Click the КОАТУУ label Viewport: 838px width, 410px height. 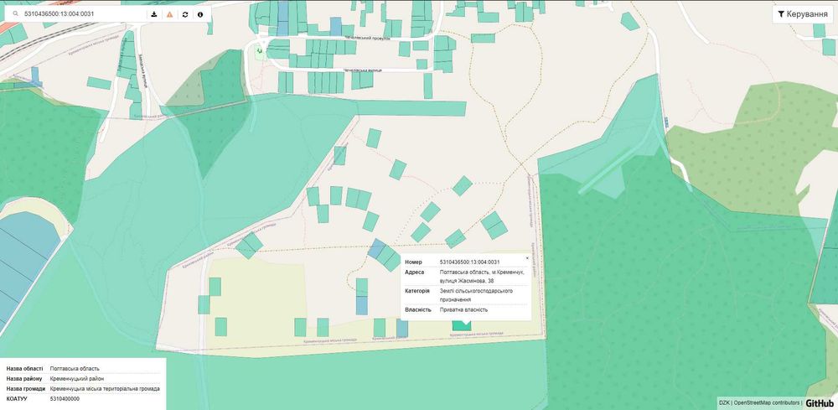click(x=17, y=399)
